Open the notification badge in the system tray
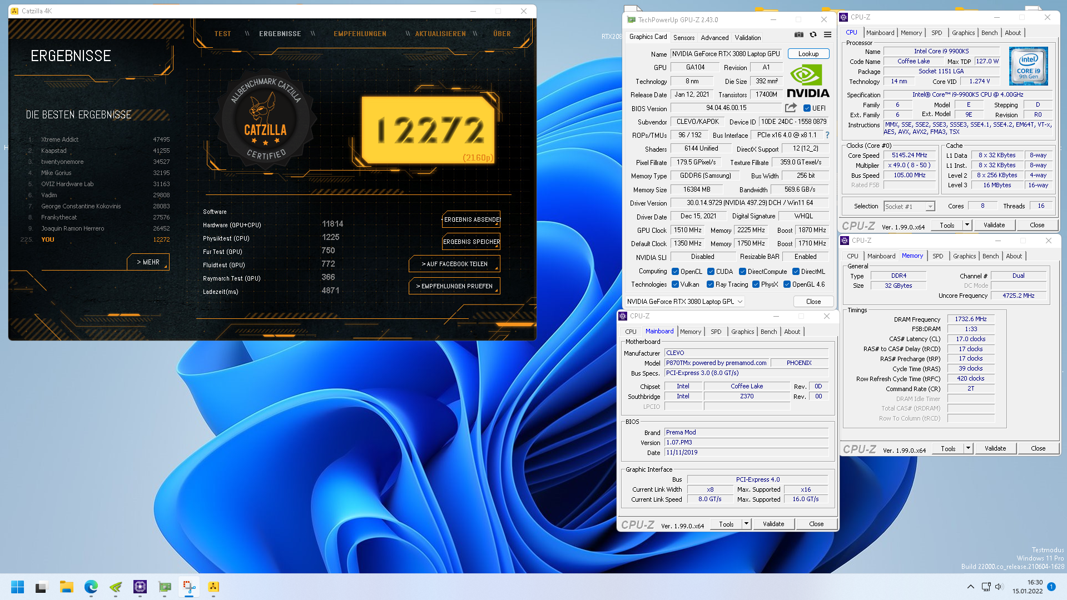1067x600 pixels. pyautogui.click(x=1051, y=587)
